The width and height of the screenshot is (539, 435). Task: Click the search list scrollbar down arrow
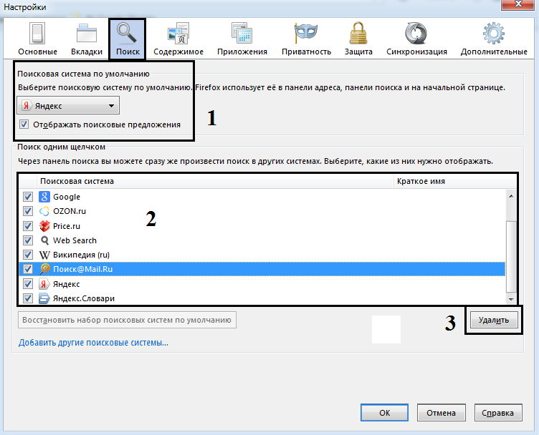[511, 299]
